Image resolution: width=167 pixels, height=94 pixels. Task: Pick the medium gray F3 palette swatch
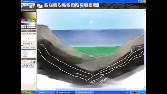(26, 24)
